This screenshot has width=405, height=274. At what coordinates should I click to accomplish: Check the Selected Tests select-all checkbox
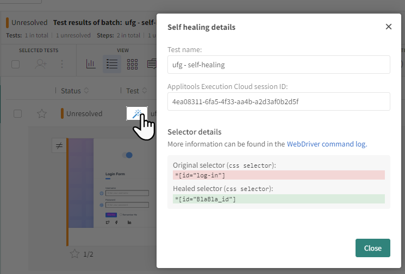coord(16,64)
